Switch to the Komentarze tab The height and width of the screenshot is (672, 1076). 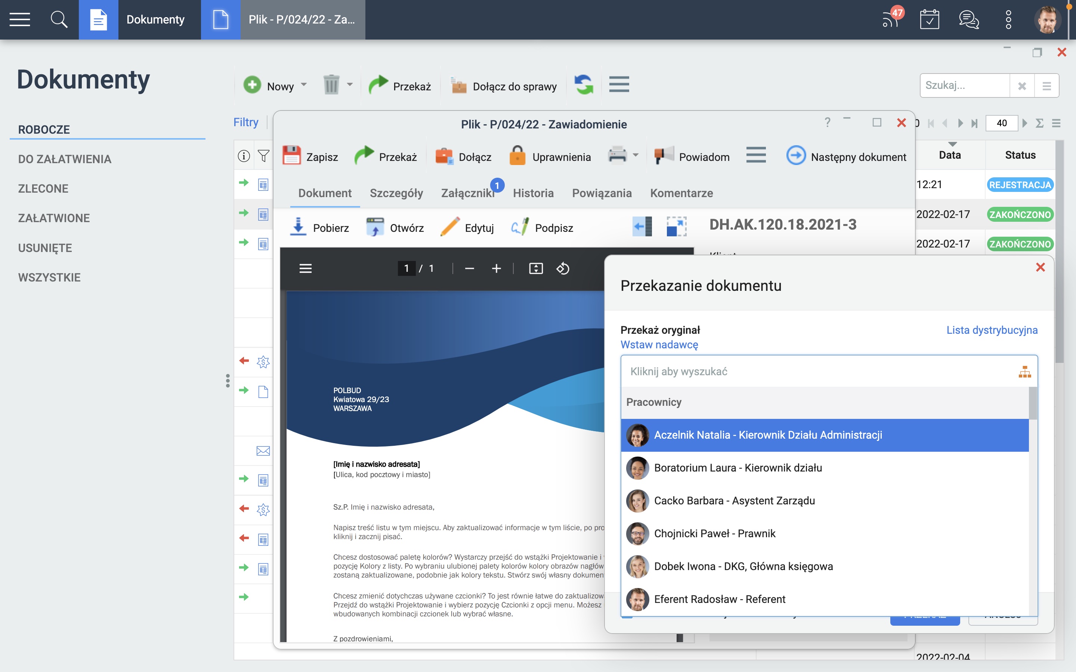click(681, 193)
